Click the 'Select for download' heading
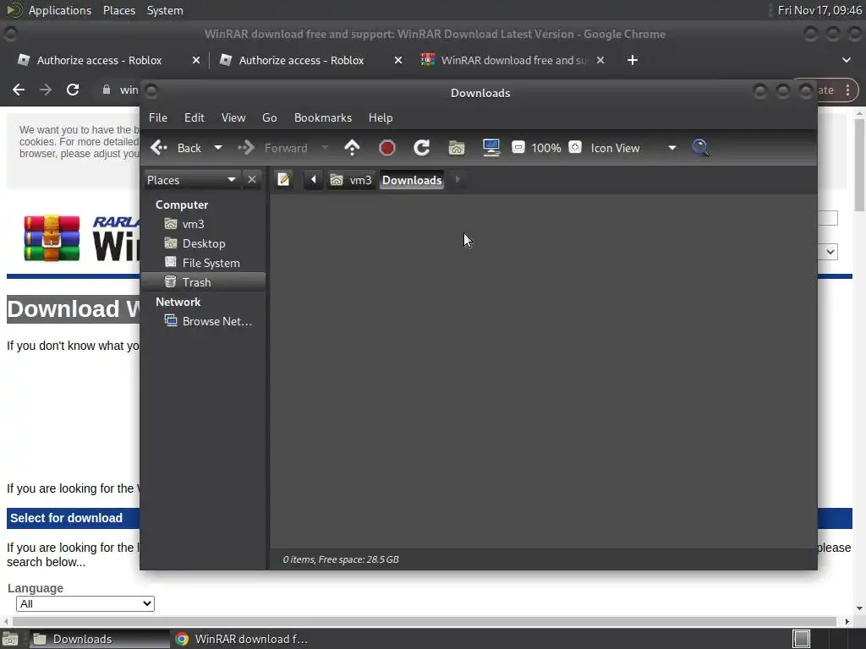The height and width of the screenshot is (649, 866). [66, 518]
